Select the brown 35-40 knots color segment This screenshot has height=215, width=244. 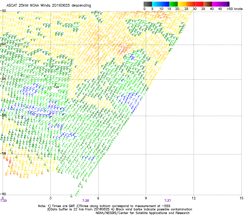[x=208, y=4]
